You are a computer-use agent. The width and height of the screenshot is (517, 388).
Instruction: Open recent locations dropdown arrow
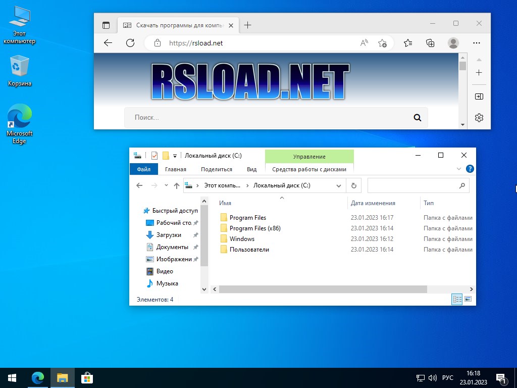166,185
